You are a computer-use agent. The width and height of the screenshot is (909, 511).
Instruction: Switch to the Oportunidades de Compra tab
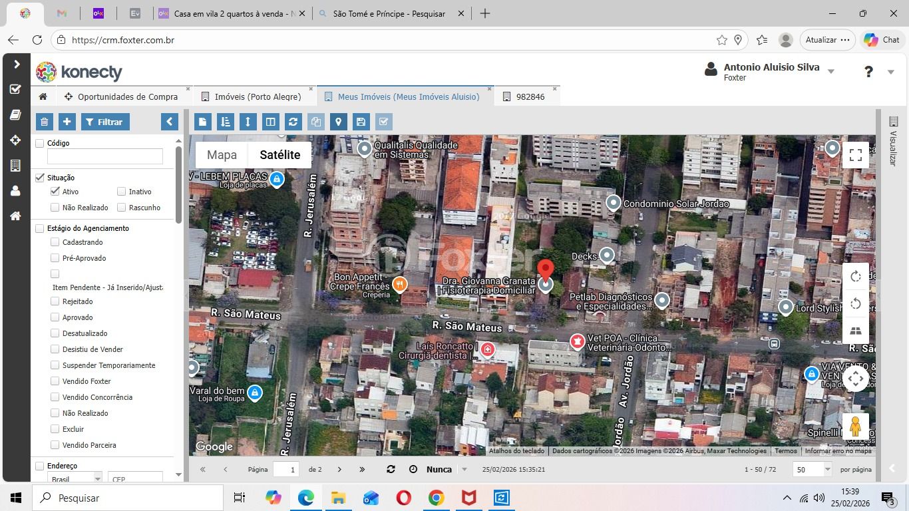pos(127,97)
